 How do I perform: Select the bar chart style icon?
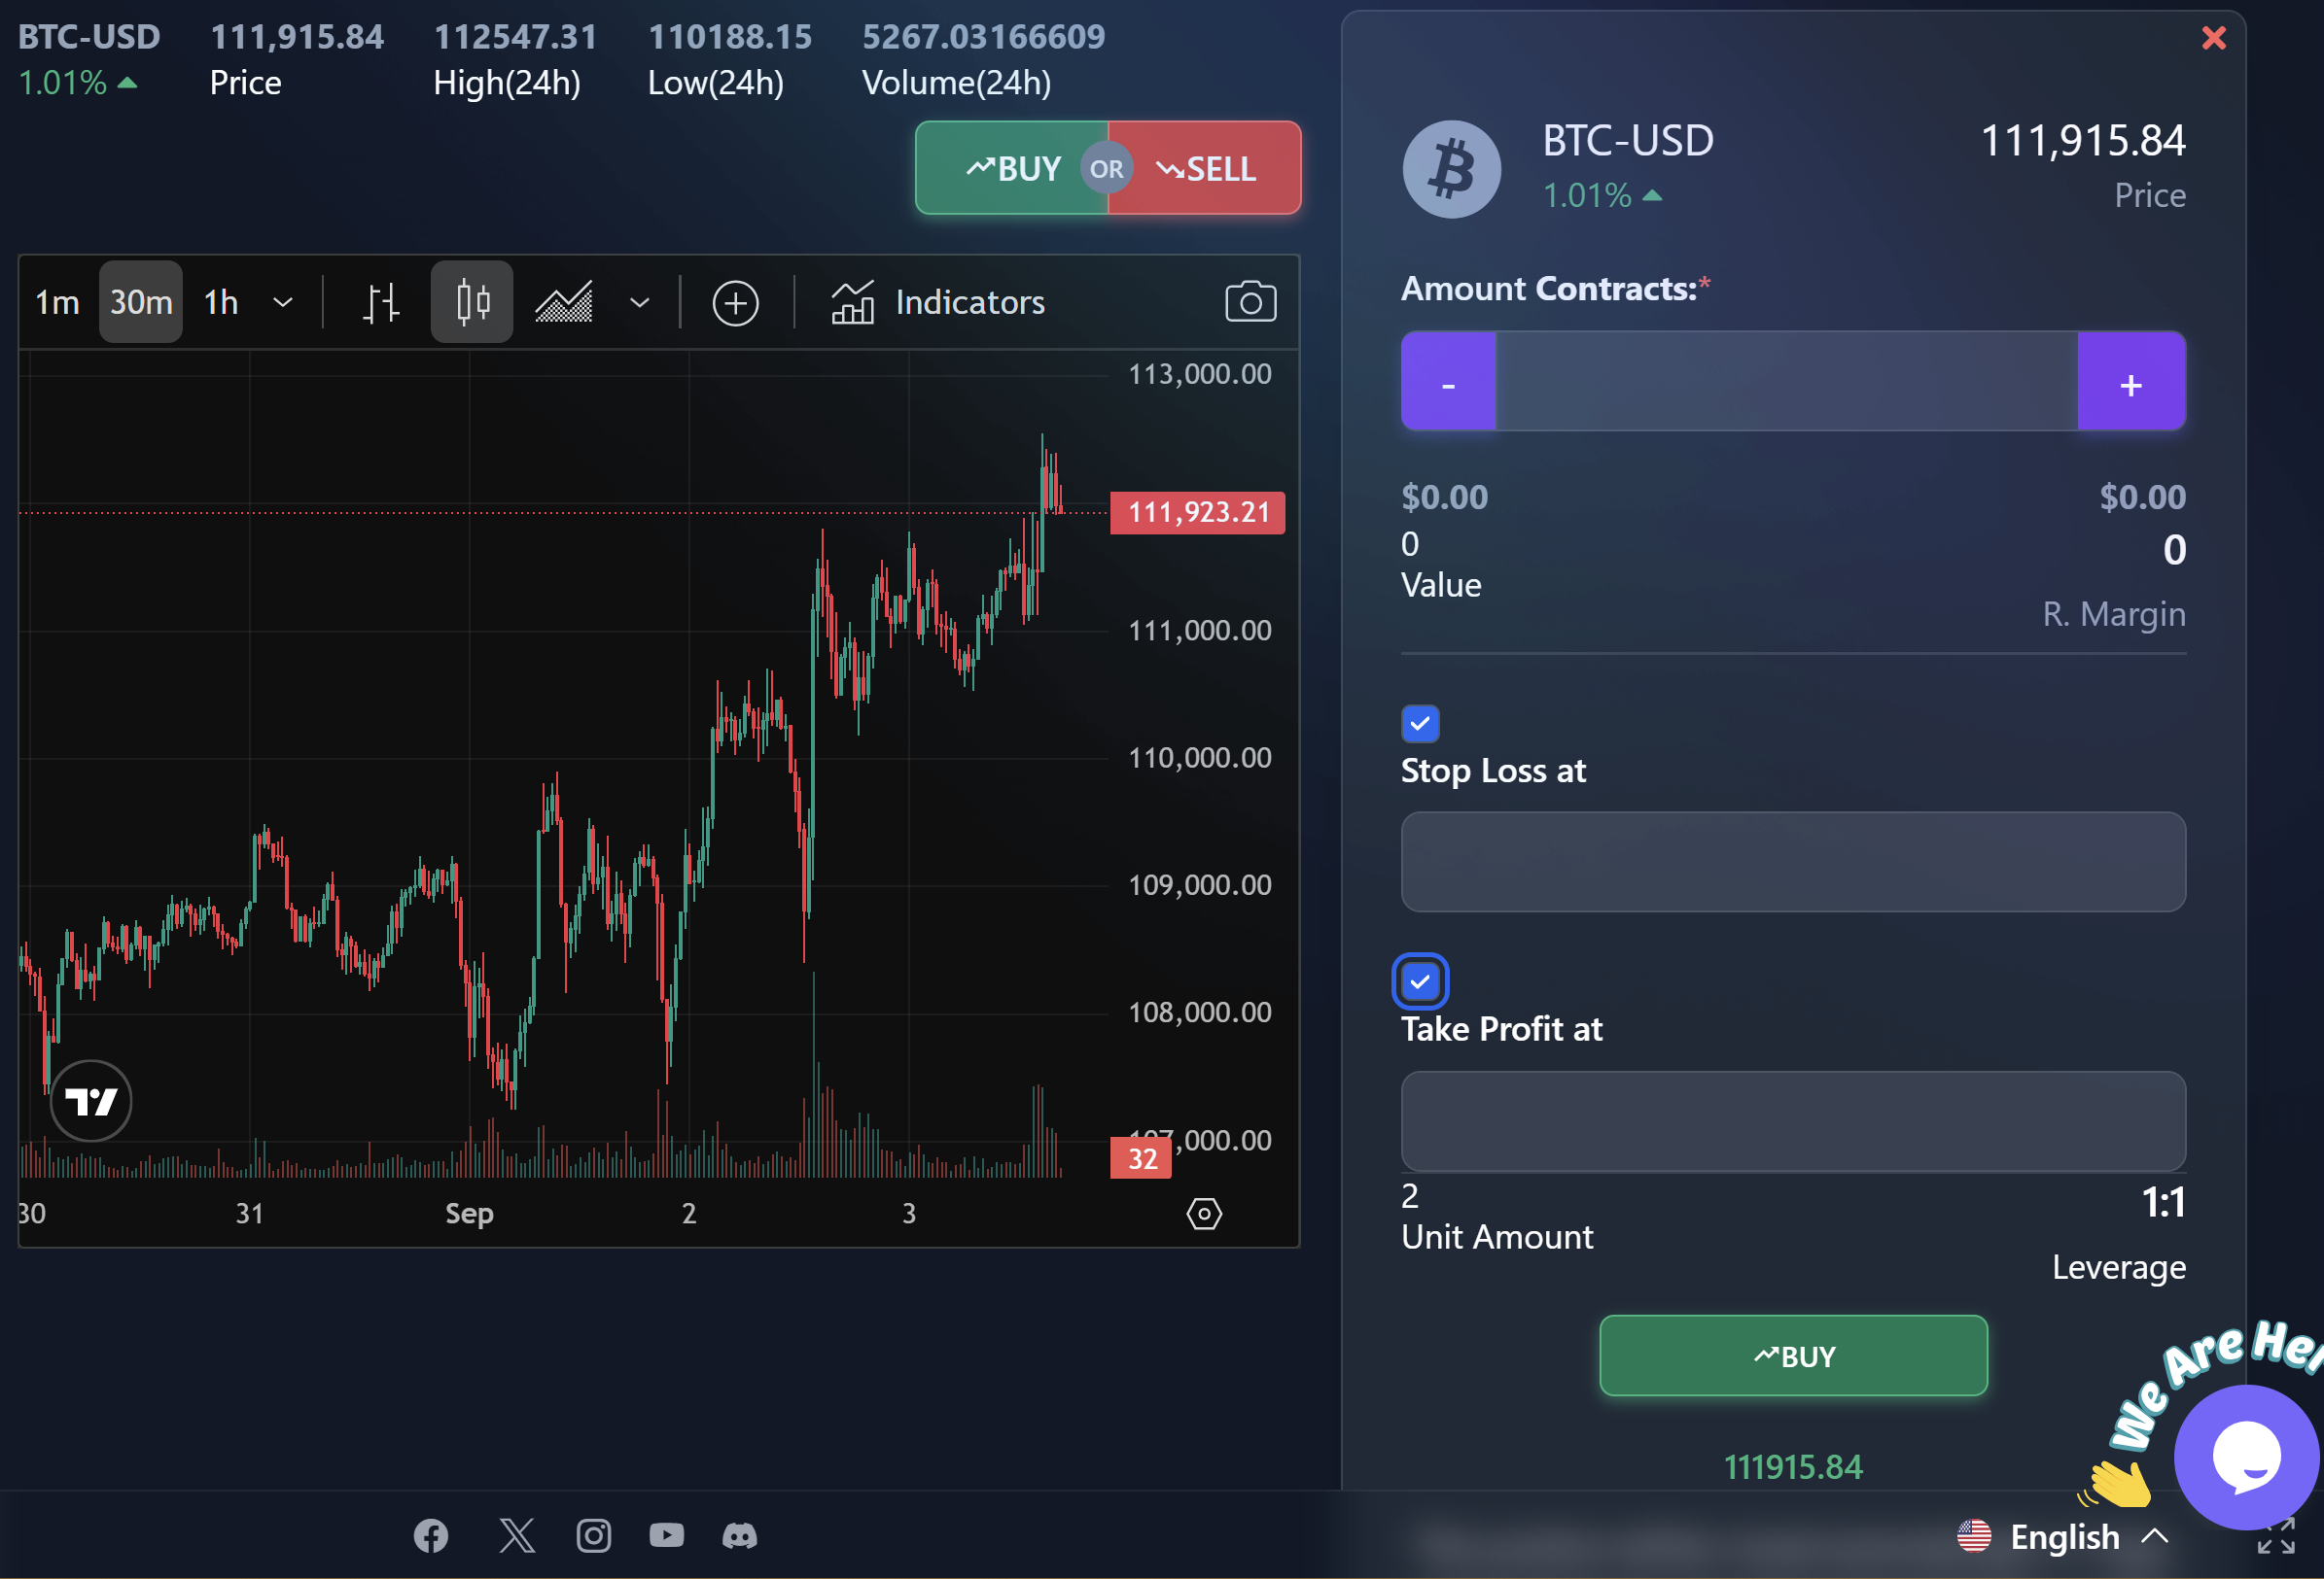[x=380, y=302]
